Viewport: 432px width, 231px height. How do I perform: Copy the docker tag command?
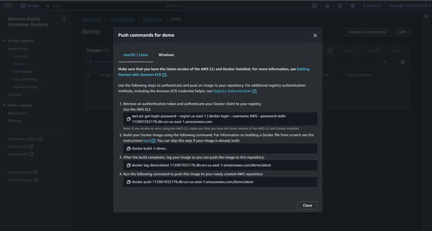128,165
